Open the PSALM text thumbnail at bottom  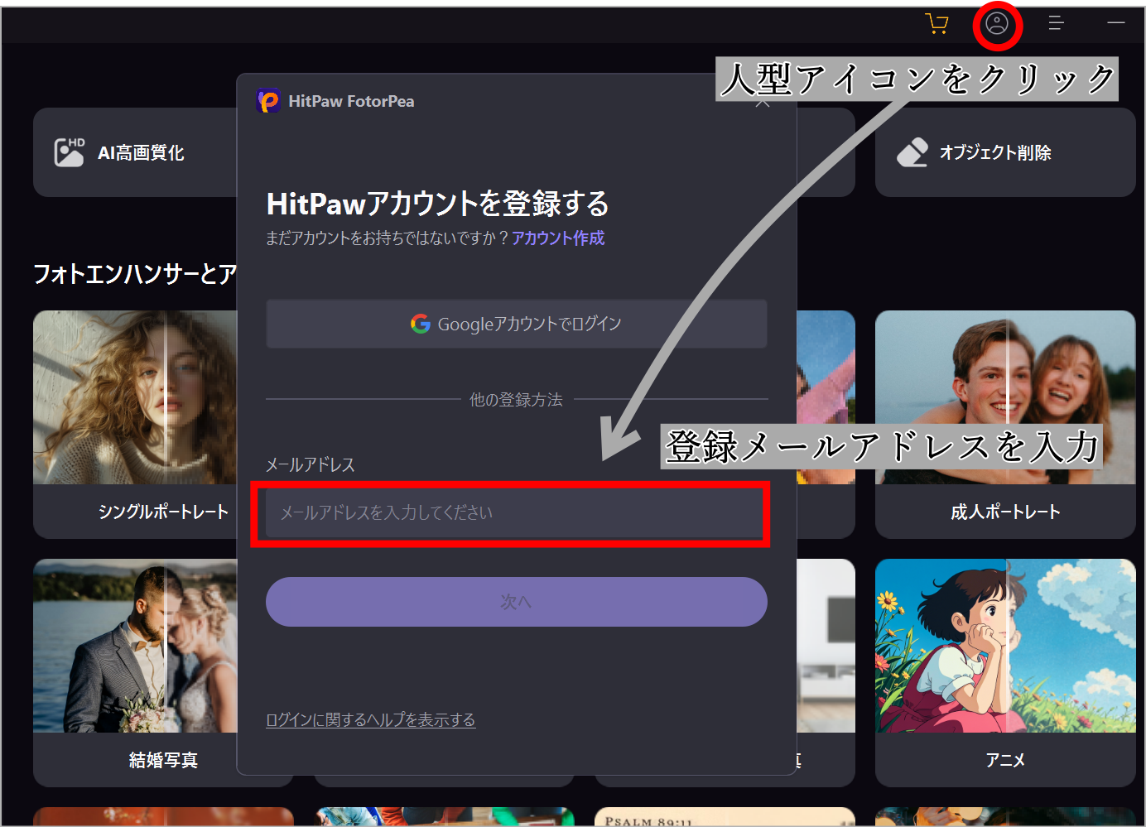pyautogui.click(x=724, y=818)
